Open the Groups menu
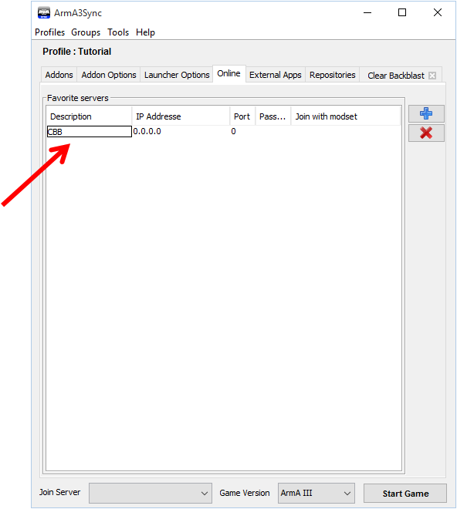Viewport: 457px width, 509px height. [x=86, y=32]
